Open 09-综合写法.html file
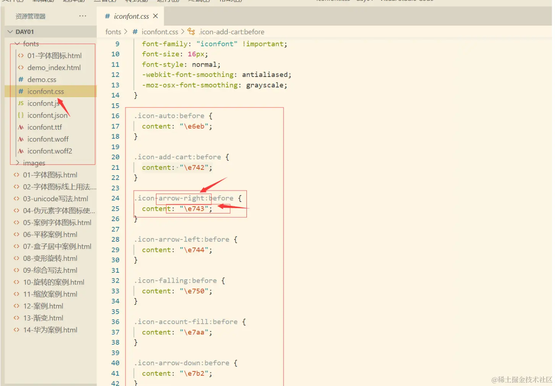Viewport: 555px width, 386px height. click(50, 270)
